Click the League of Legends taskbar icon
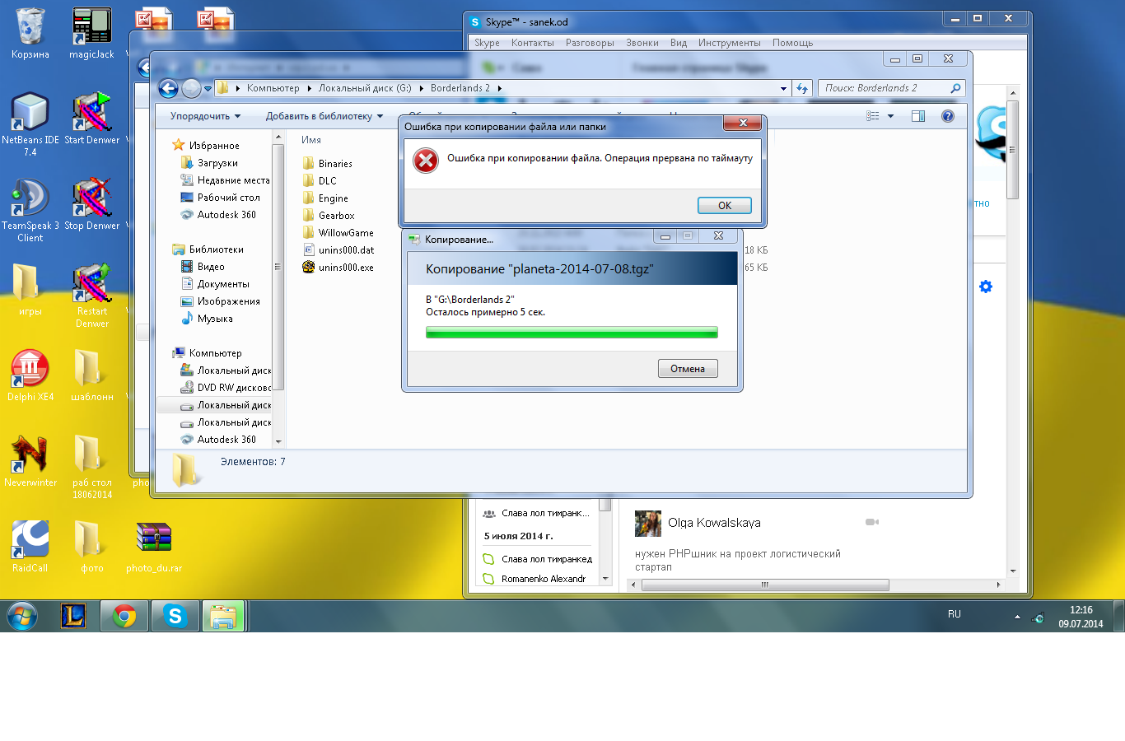Viewport: 1125px width, 741px height. 73,616
